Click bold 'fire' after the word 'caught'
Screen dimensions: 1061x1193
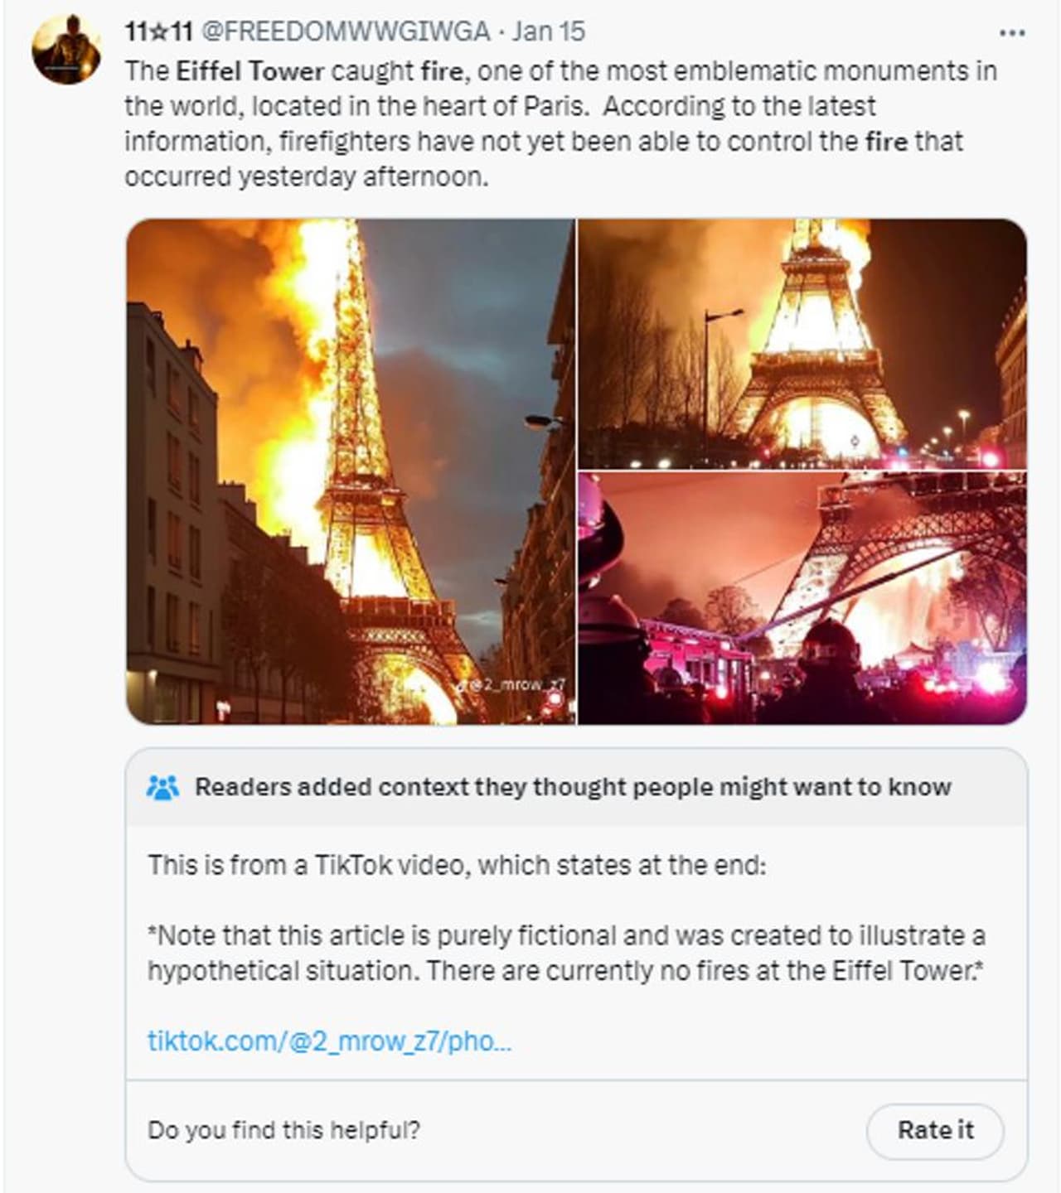441,71
